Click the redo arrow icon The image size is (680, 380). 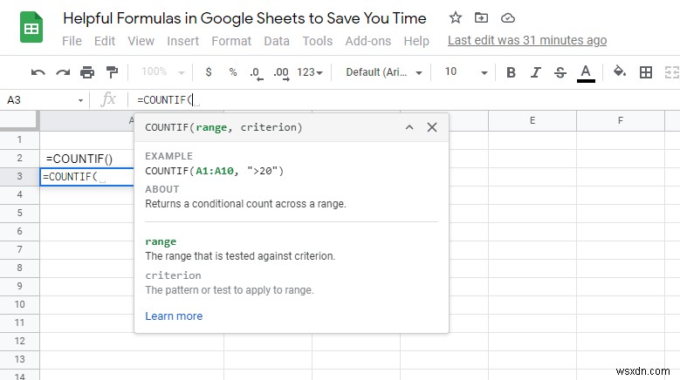[x=62, y=72]
